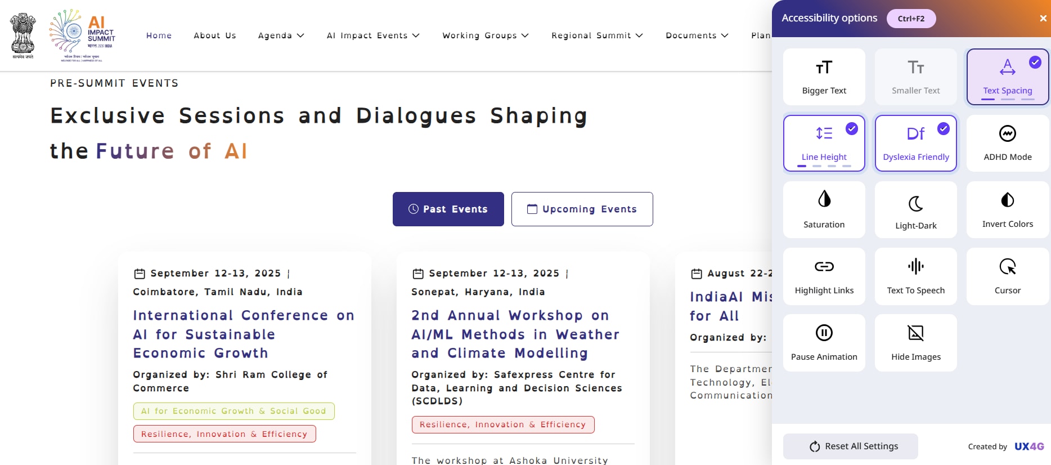Viewport: 1051px width, 465px height.
Task: Open AI Impact Events dropdown
Action: 373,35
